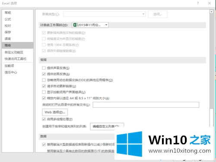Uncheck 启用多线程处理 checkbox
The height and width of the screenshot is (162, 216).
pos(44,119)
